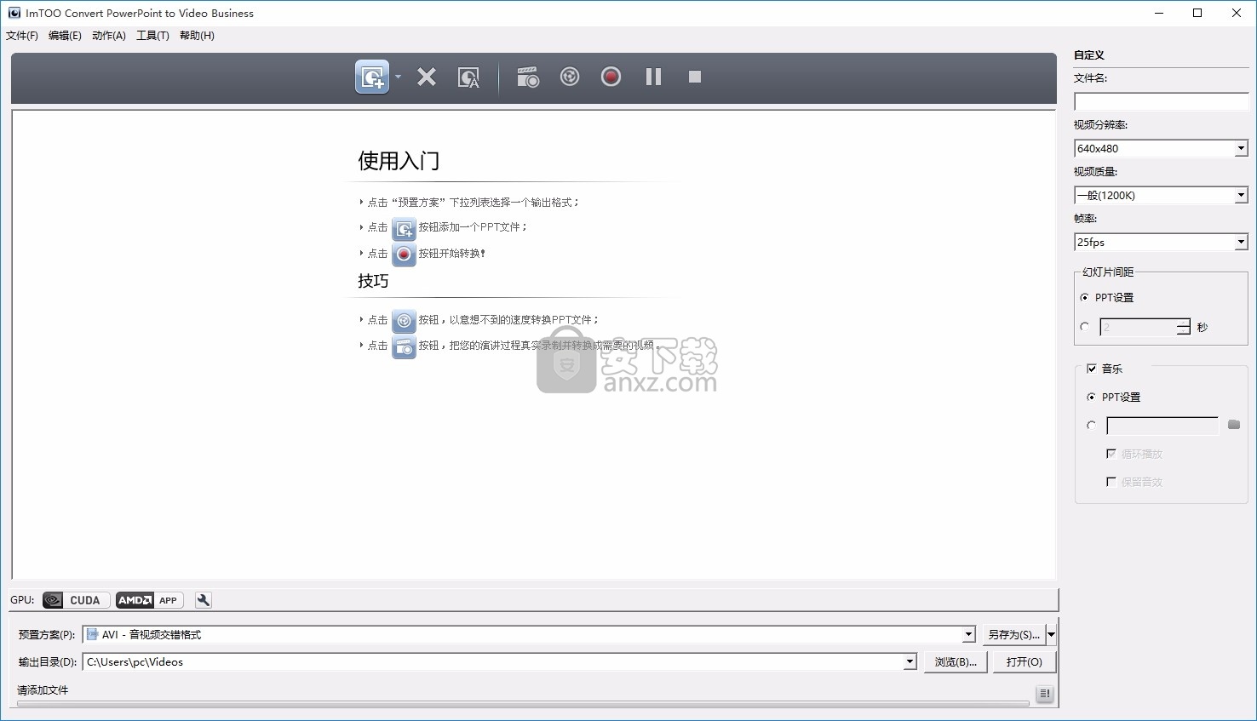Select the custom seconds interval radio
The height and width of the screenshot is (721, 1257).
click(1084, 327)
